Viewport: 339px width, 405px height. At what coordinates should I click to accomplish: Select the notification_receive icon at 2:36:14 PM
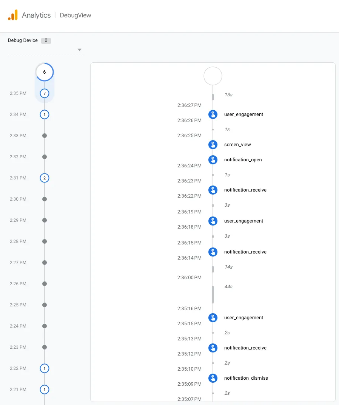click(x=213, y=252)
